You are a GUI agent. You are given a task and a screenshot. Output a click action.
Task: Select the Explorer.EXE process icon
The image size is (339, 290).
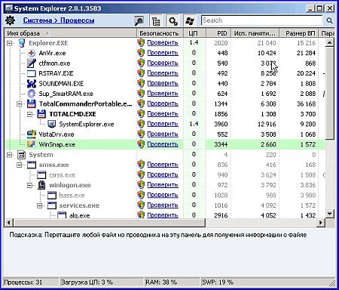pyautogui.click(x=22, y=43)
